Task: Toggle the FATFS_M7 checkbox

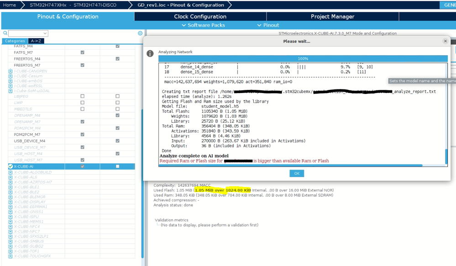Action: coord(82,52)
